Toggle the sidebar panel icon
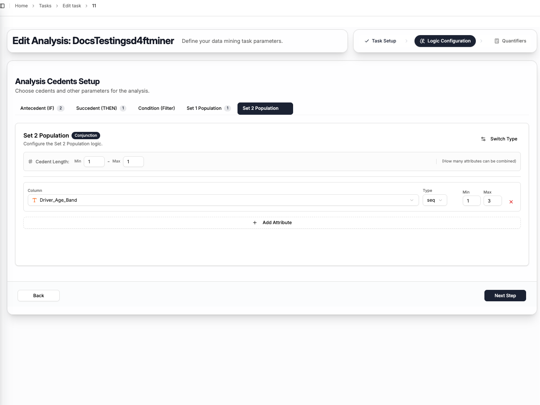Image resolution: width=540 pixels, height=405 pixels. [x=2, y=6]
